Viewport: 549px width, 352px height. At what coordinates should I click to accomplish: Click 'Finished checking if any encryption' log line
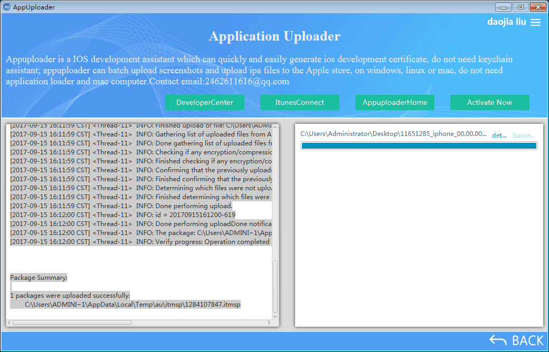coord(141,161)
